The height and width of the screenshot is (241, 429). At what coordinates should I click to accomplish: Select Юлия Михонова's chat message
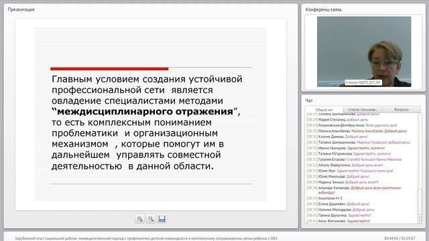[338, 177]
